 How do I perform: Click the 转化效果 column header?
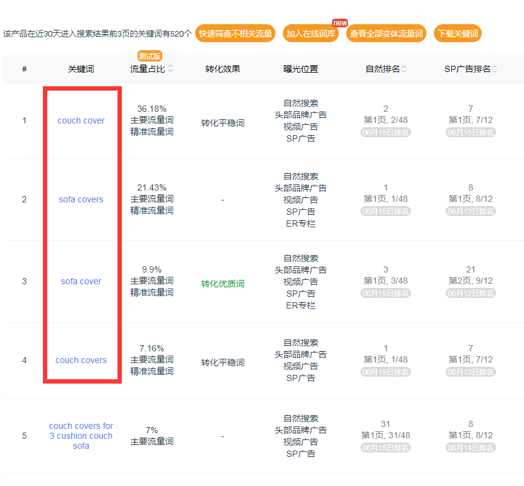pyautogui.click(x=223, y=69)
